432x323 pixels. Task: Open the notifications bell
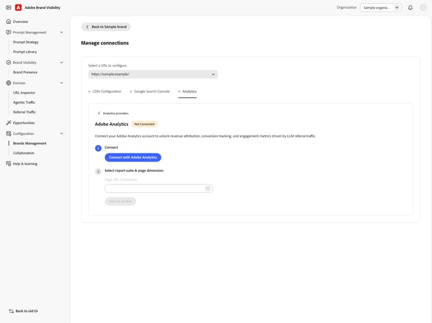tap(410, 7)
